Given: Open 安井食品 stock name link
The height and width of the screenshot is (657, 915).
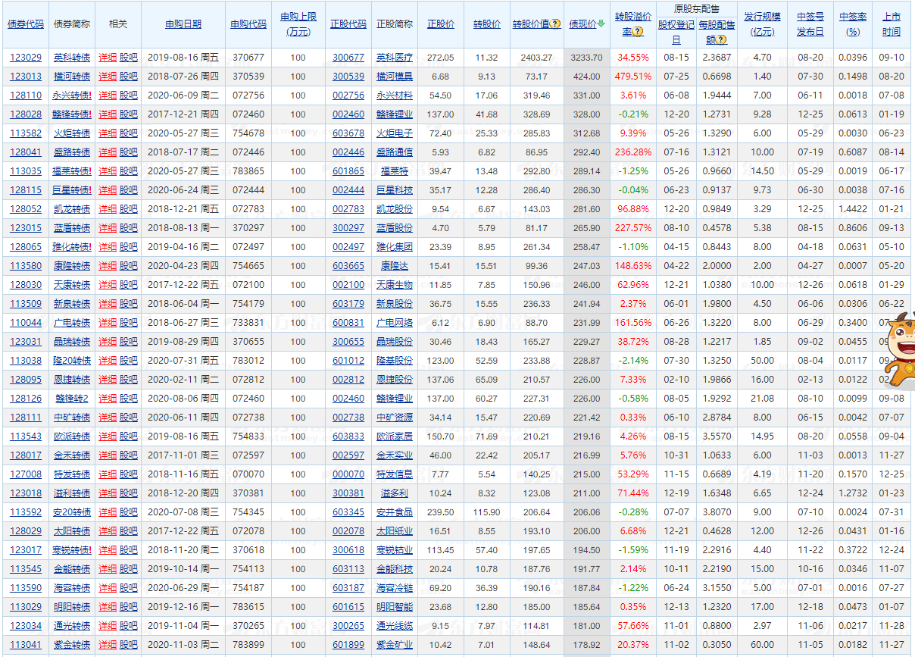Looking at the screenshot, I should pos(395,512).
